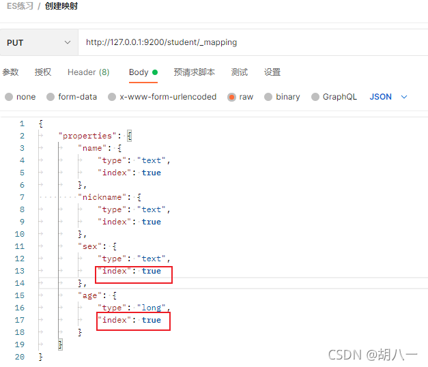Click the true value on line 17
This screenshot has width=428, height=367.
(x=152, y=320)
